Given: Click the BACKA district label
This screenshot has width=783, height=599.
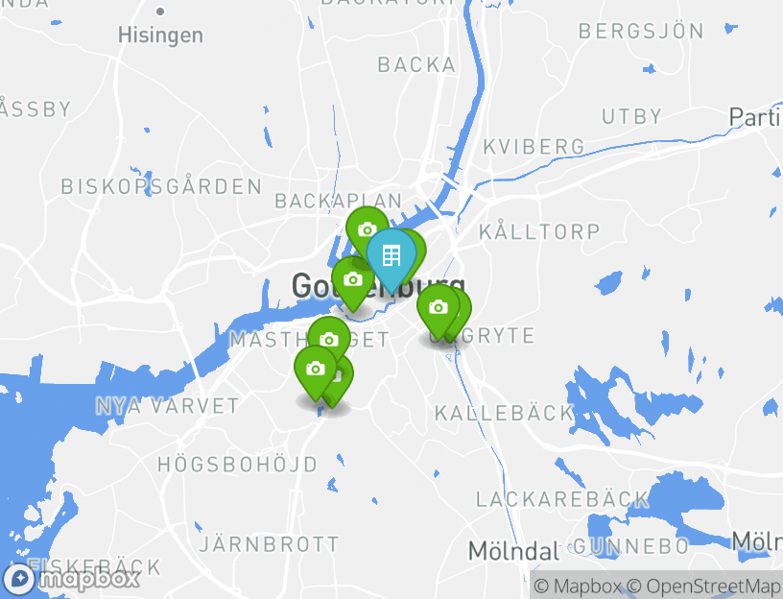Looking at the screenshot, I should pyautogui.click(x=416, y=65).
